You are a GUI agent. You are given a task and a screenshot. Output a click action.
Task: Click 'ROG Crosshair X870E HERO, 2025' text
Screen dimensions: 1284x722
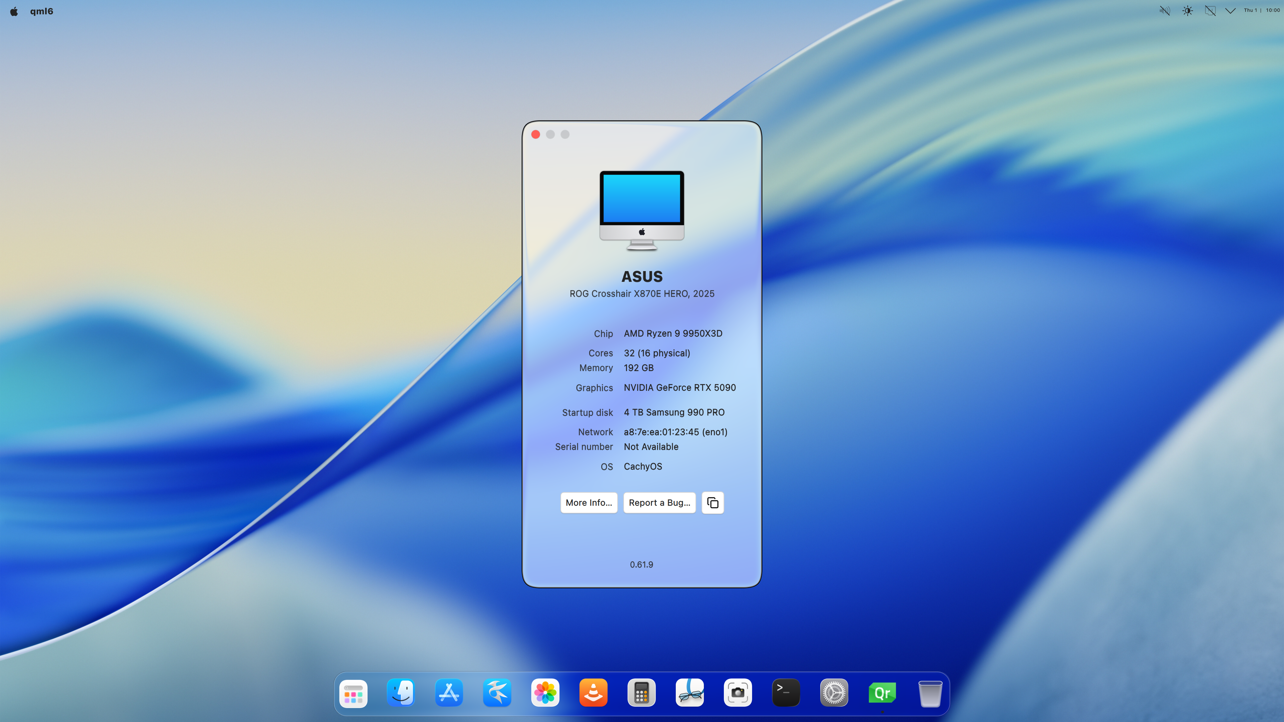pyautogui.click(x=642, y=294)
